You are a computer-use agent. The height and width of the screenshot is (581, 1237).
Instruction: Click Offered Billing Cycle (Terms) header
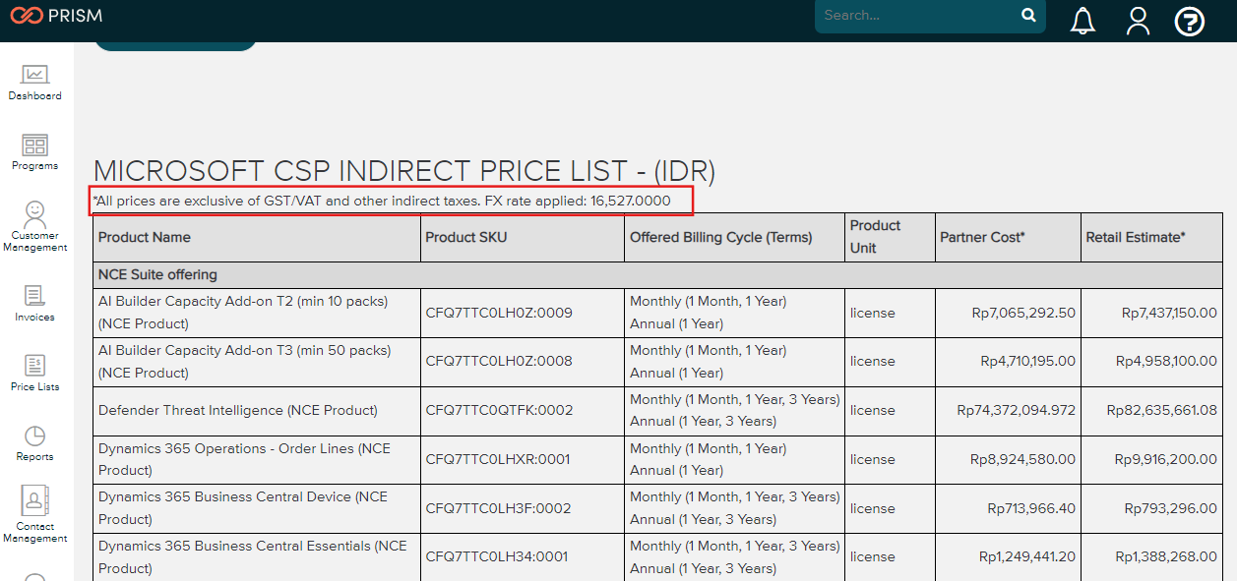click(735, 238)
